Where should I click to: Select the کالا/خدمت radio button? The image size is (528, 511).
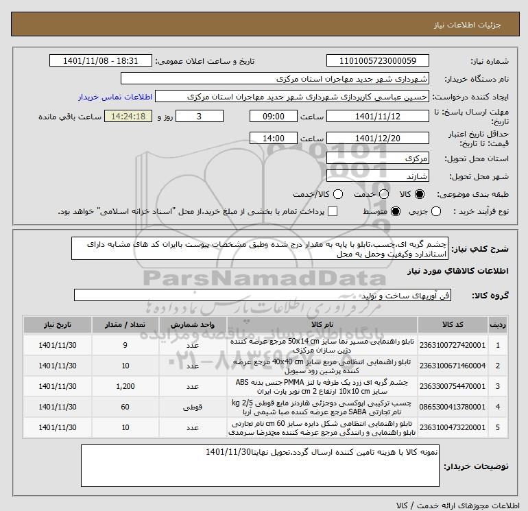pos(338,194)
